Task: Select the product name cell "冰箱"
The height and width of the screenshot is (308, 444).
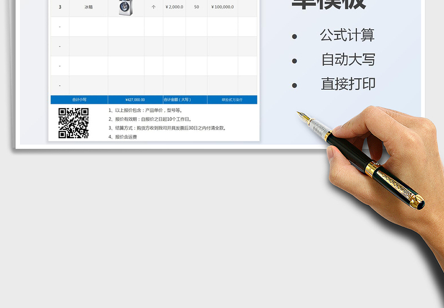Action: (x=89, y=7)
